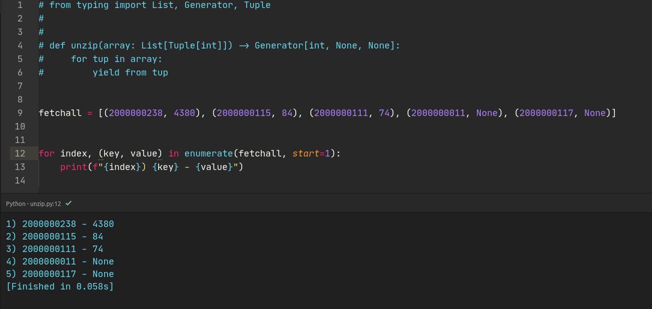Click the 'for' keyword on line 12

47,153
